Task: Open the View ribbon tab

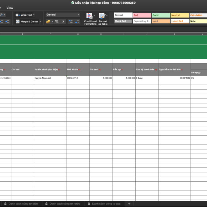Action: pos(10,8)
